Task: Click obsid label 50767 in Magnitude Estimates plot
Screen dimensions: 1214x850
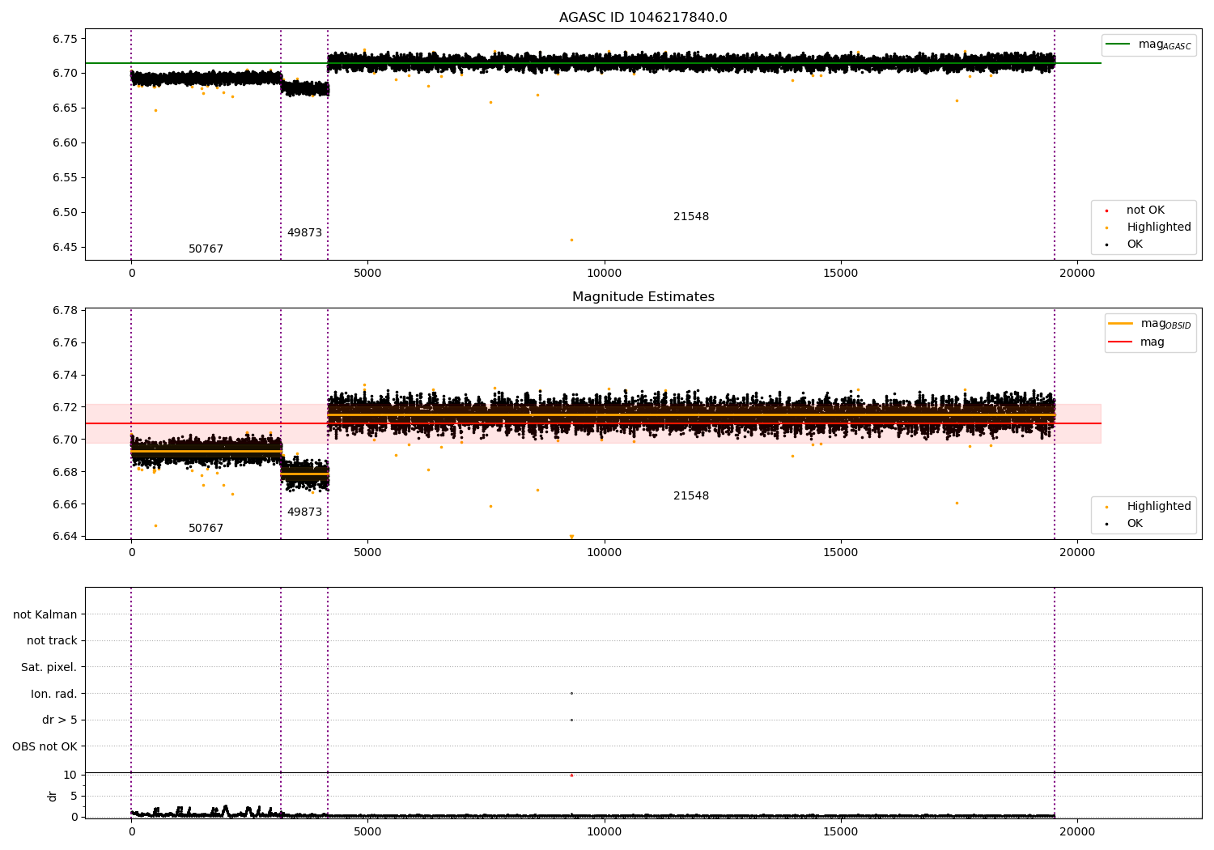Action: tap(206, 529)
